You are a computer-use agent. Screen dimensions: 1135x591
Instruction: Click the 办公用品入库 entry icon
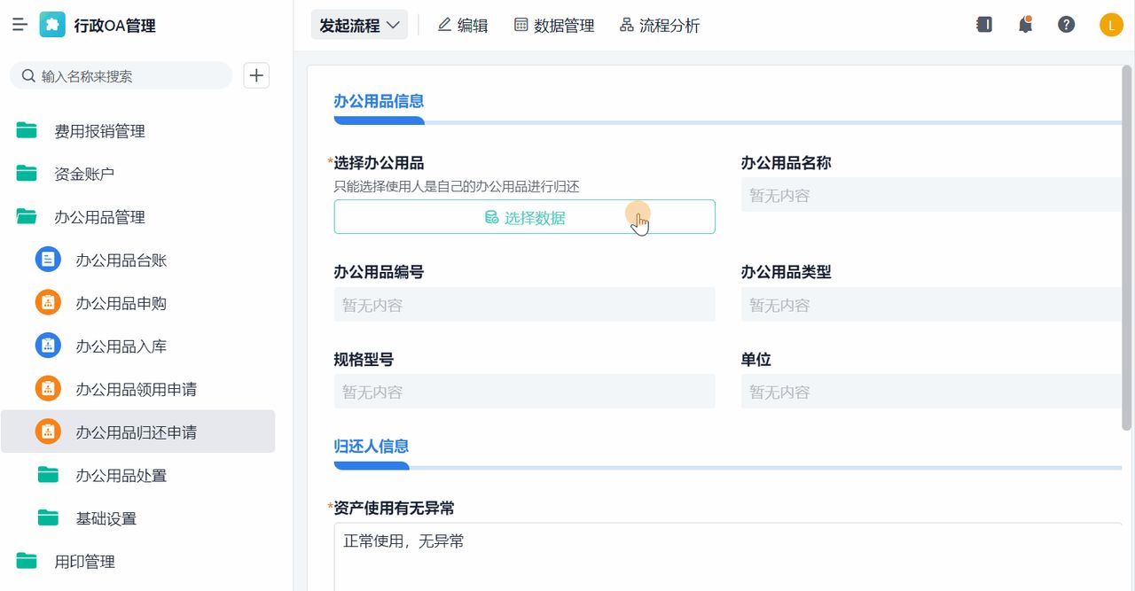click(x=48, y=345)
